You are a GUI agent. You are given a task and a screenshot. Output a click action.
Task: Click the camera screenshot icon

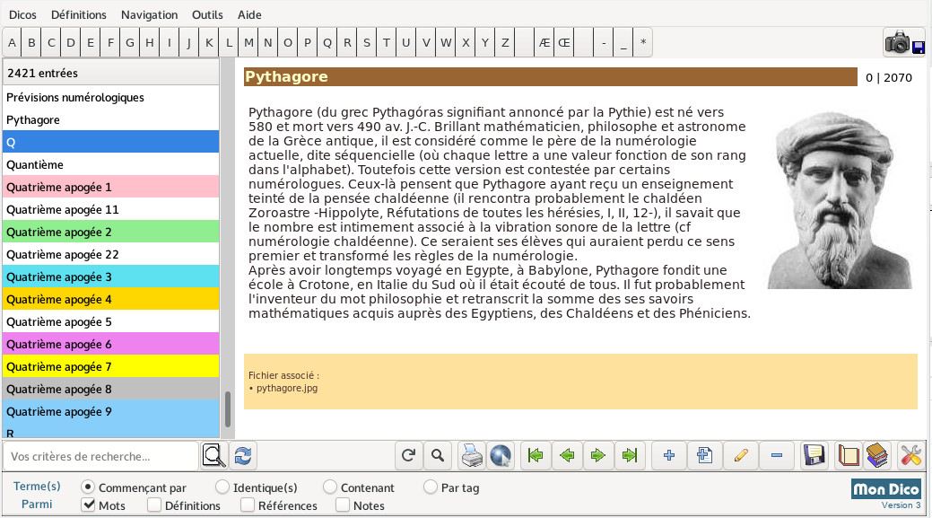898,42
